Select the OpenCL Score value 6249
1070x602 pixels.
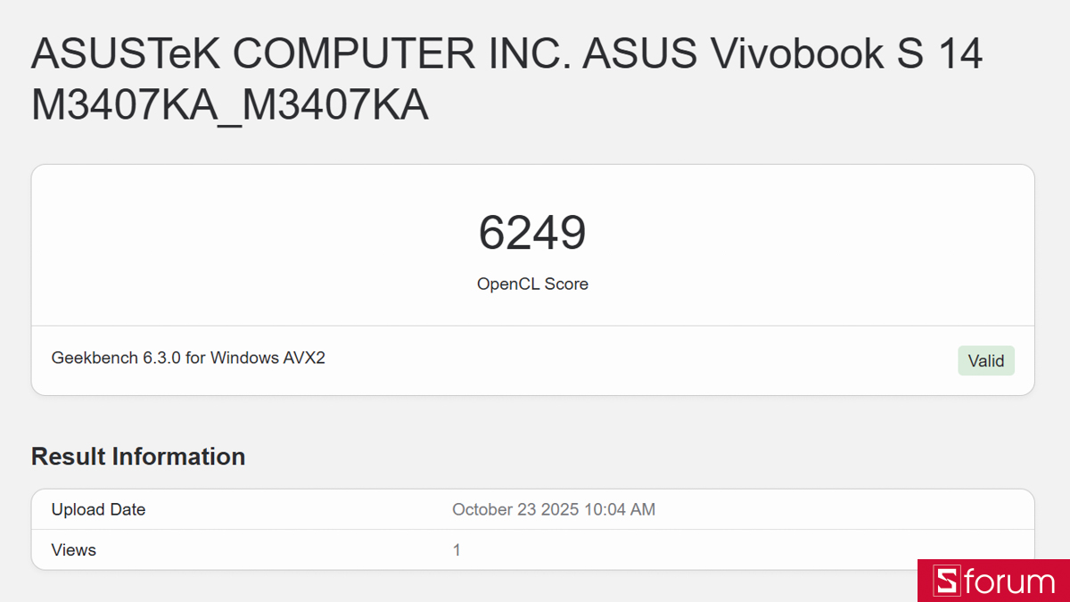[532, 233]
